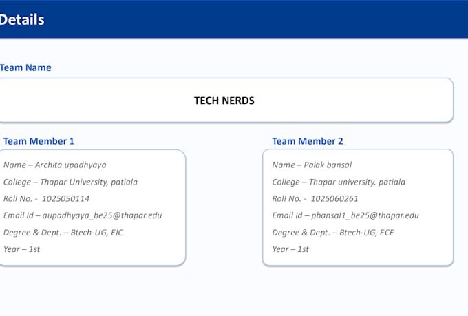
Task: Click email aupadhyaya_be25@thapar.edu
Action: click(x=102, y=215)
